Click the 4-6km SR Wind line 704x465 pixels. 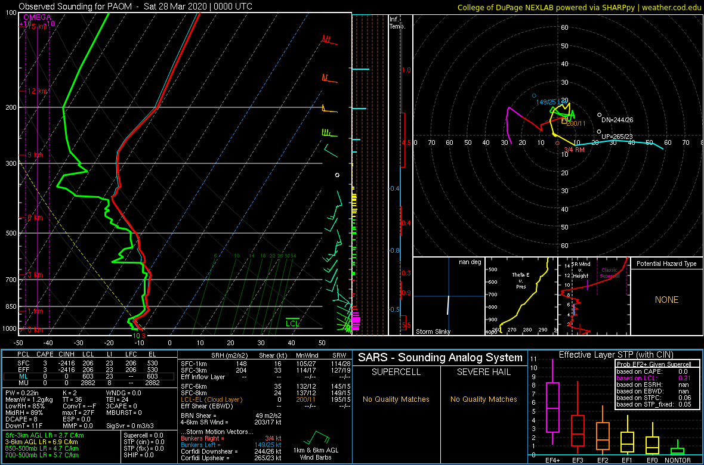230,422
